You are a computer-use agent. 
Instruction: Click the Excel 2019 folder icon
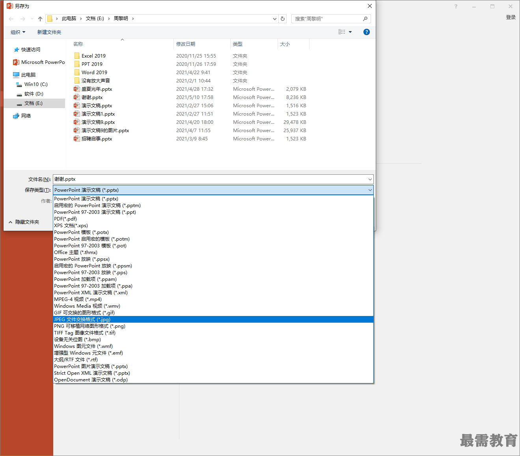click(77, 56)
